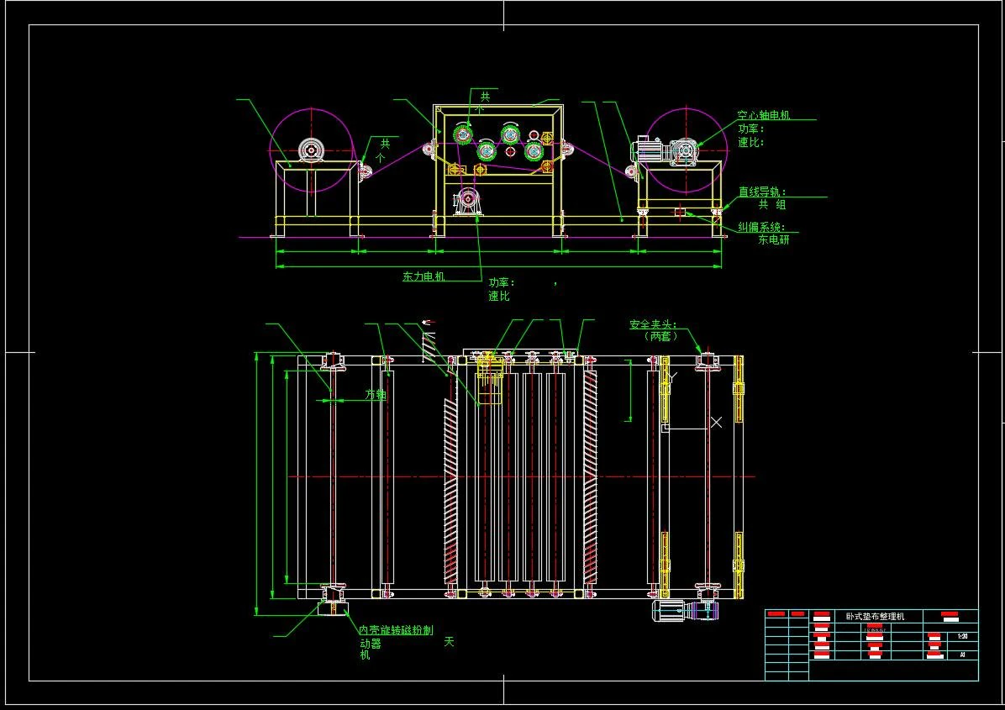Select the （两套） text
This screenshot has height=710, width=1005.
point(660,336)
